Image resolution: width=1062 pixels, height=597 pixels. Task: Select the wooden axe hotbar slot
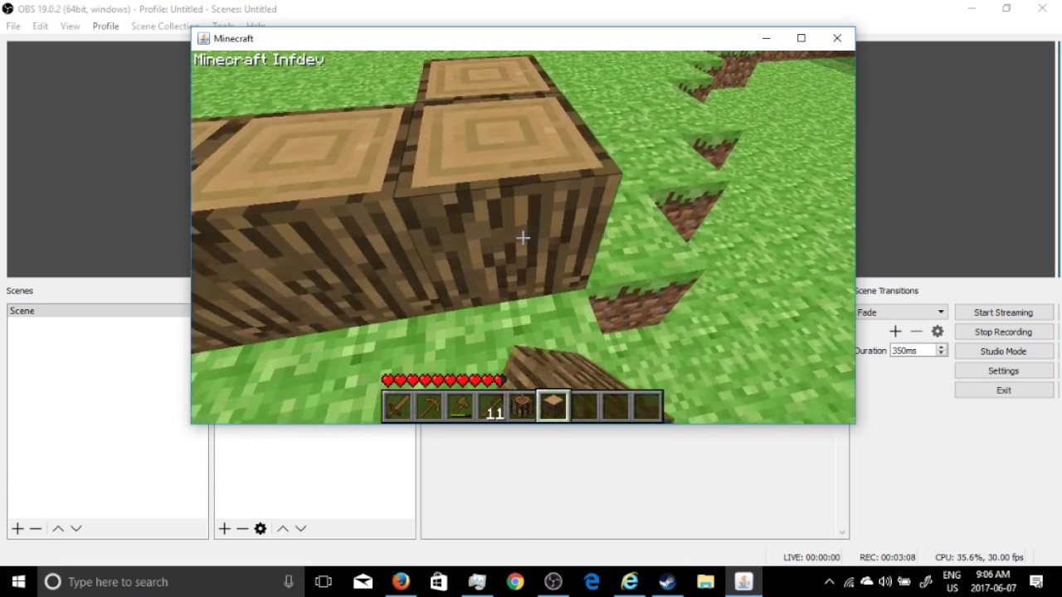(460, 406)
